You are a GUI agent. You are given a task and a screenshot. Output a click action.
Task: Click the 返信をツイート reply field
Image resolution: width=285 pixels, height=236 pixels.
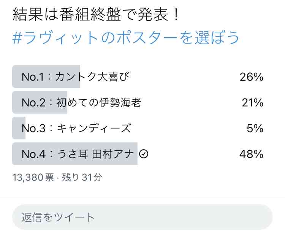tap(142, 217)
